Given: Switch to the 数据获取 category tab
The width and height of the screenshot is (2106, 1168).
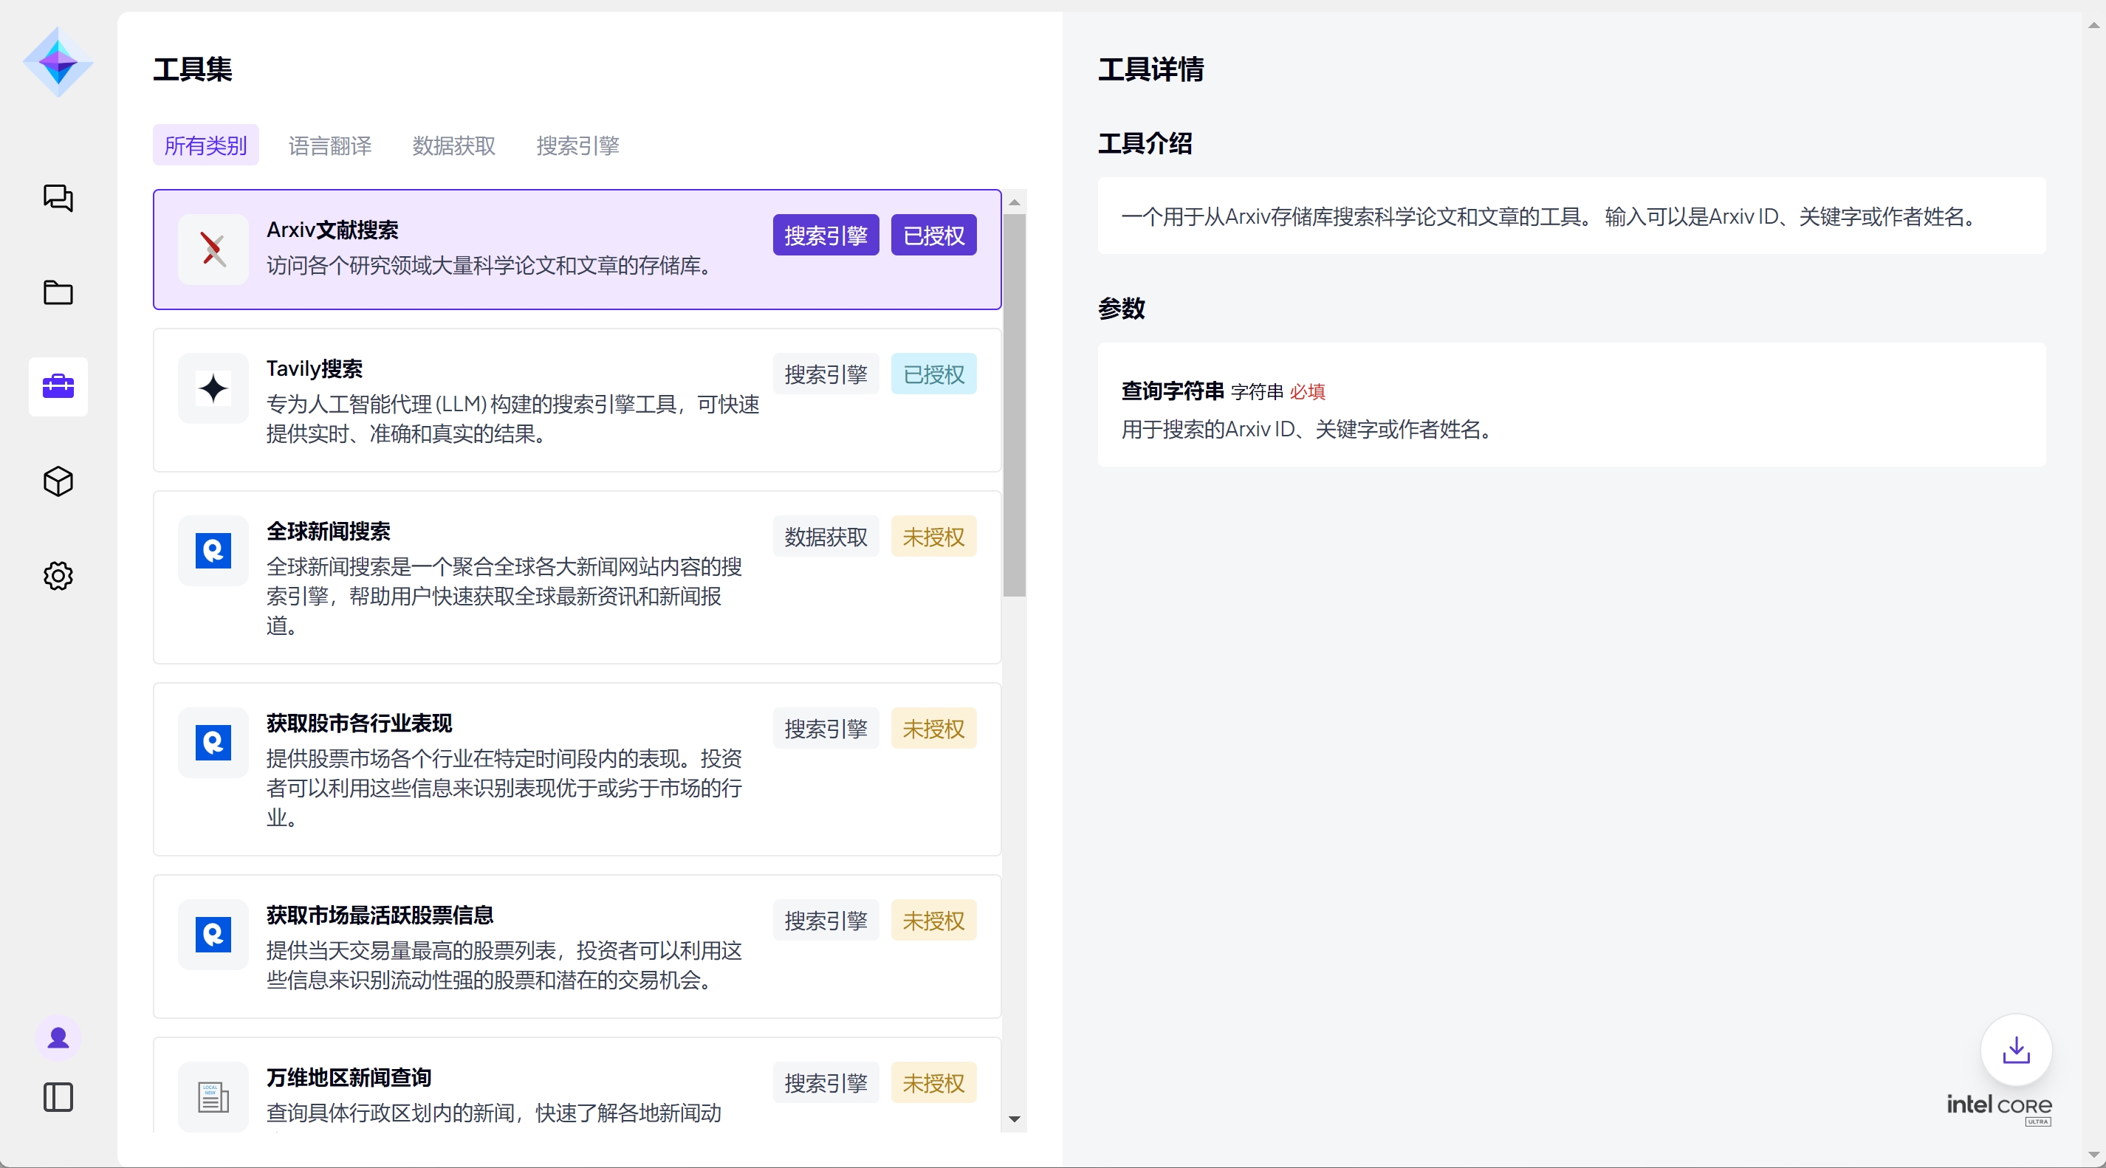Looking at the screenshot, I should pos(453,145).
